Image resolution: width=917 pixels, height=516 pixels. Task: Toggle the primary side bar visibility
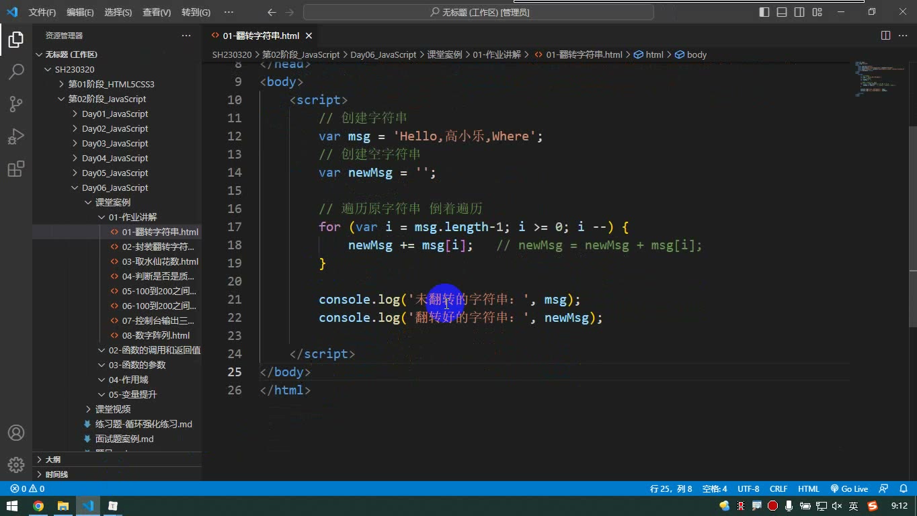pos(764,12)
